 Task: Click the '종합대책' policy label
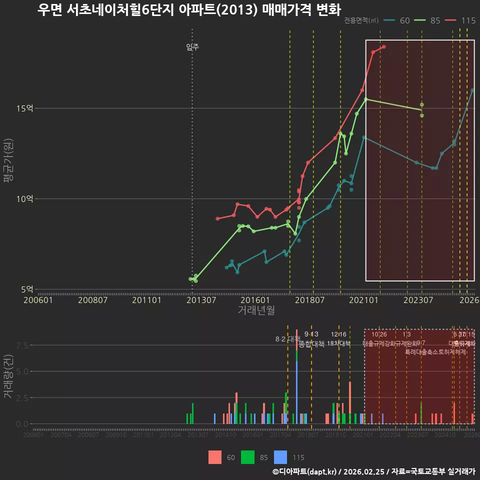[311, 344]
